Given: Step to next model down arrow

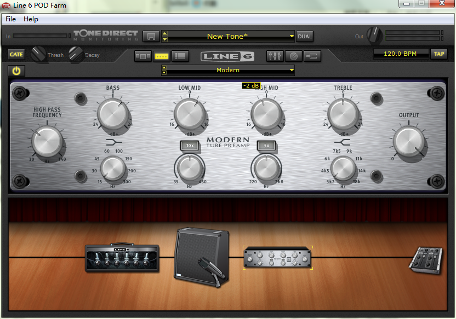Looking at the screenshot, I should [x=164, y=73].
